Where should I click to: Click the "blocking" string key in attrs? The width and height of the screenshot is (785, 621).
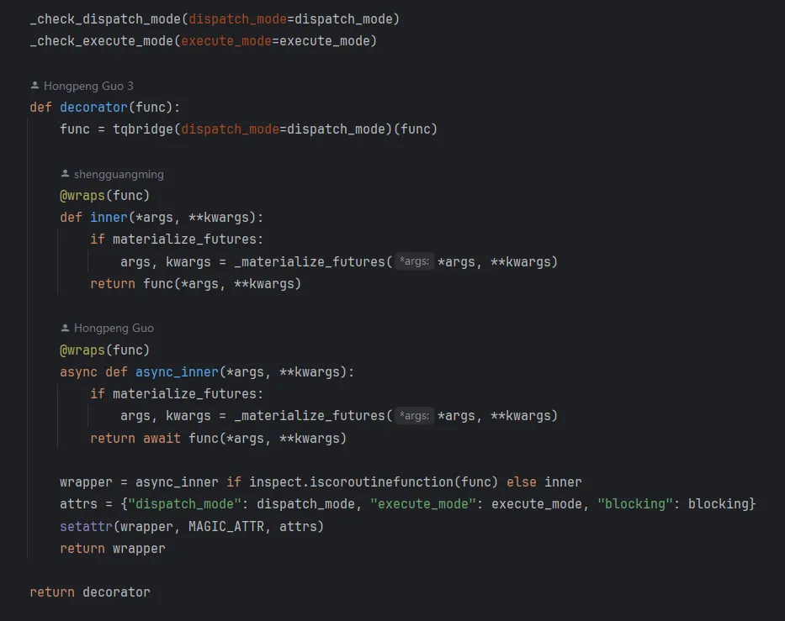tap(634, 504)
